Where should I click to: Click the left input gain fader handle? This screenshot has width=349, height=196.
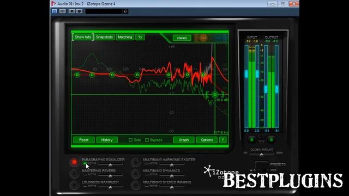click(246, 74)
